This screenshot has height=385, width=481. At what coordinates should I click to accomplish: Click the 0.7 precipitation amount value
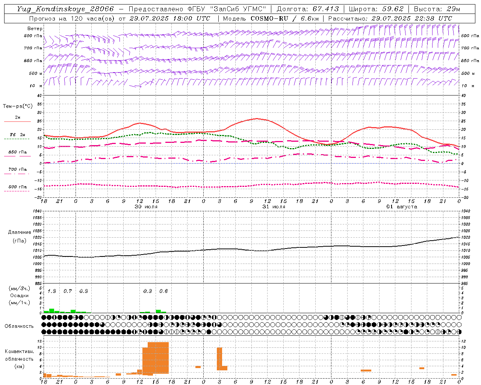[68, 291]
